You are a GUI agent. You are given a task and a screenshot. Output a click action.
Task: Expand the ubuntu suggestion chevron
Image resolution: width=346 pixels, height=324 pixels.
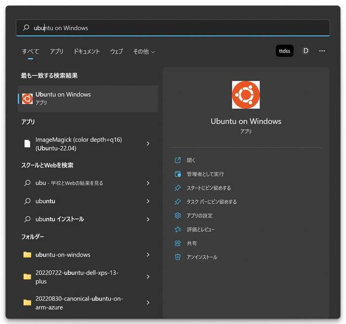point(148,201)
